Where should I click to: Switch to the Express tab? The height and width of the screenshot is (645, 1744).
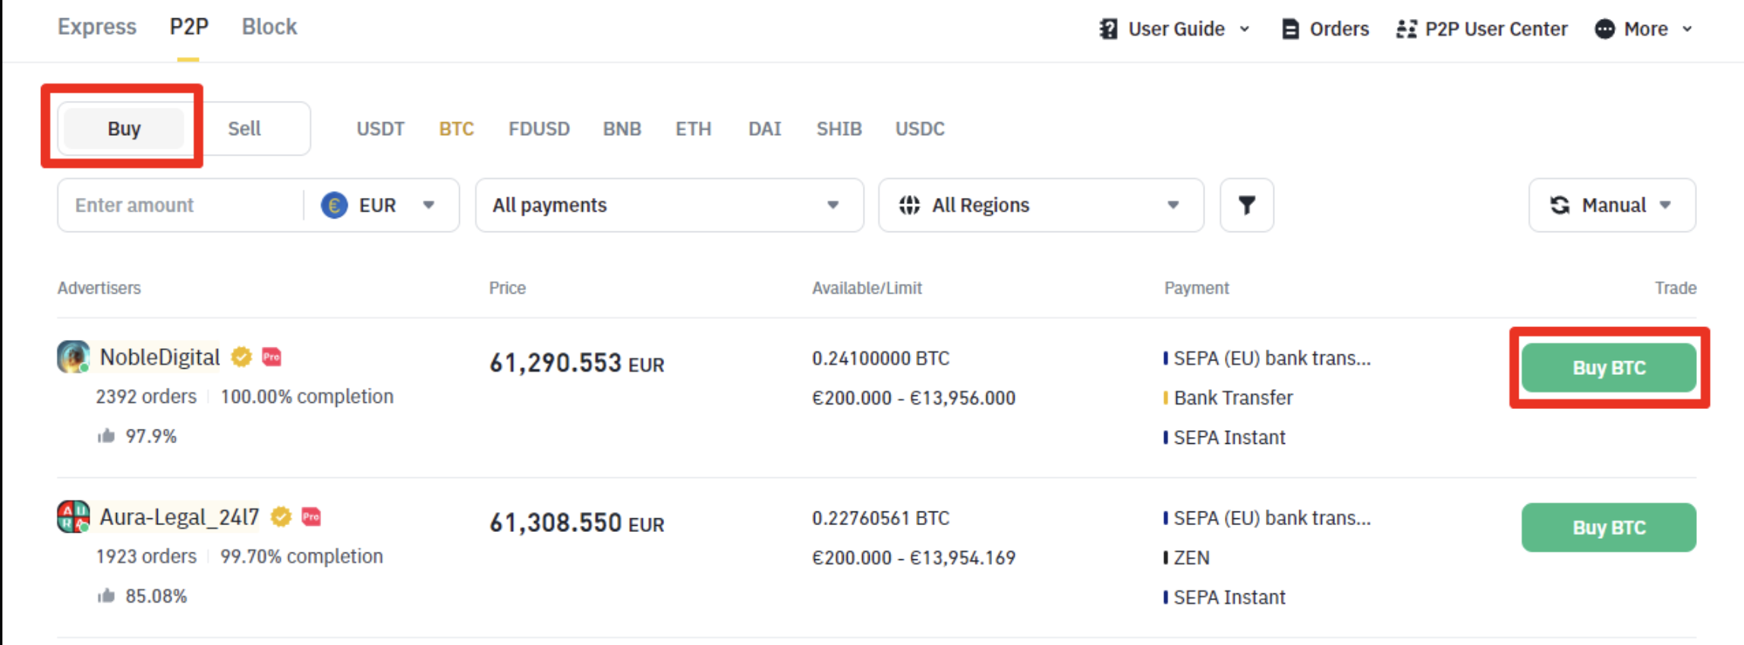pos(97,27)
